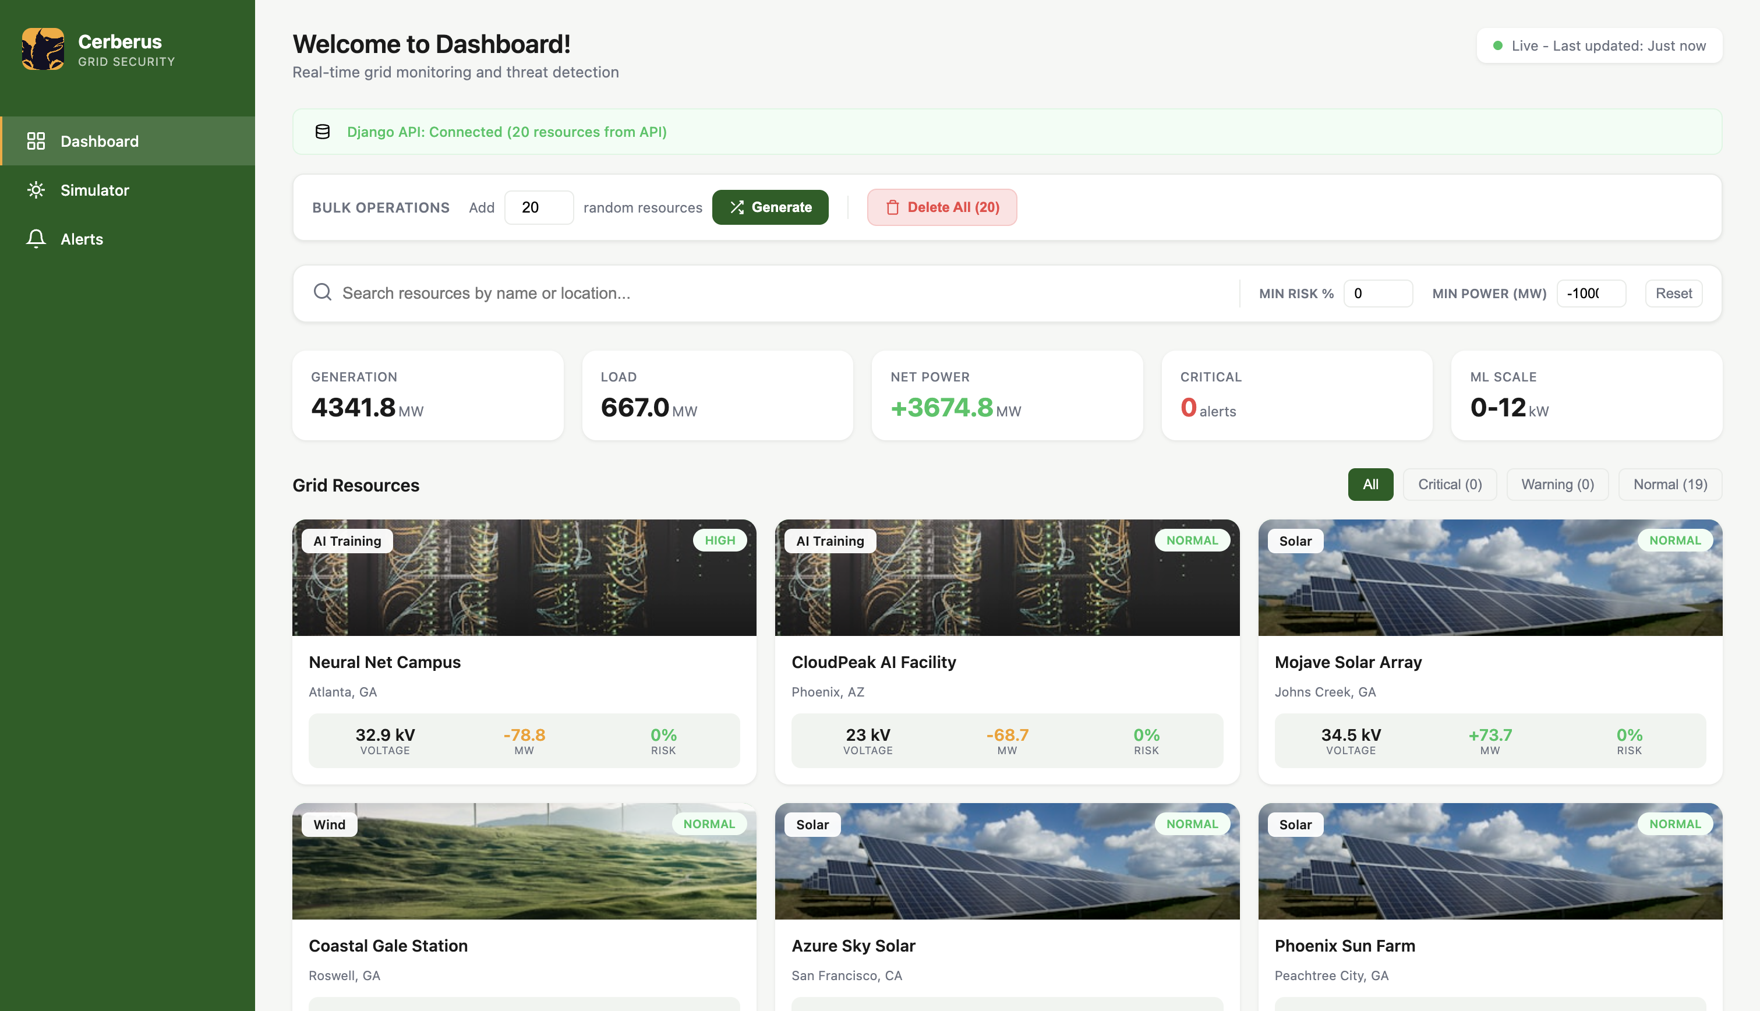
Task: Filter resources by Critical (0)
Action: tap(1449, 484)
